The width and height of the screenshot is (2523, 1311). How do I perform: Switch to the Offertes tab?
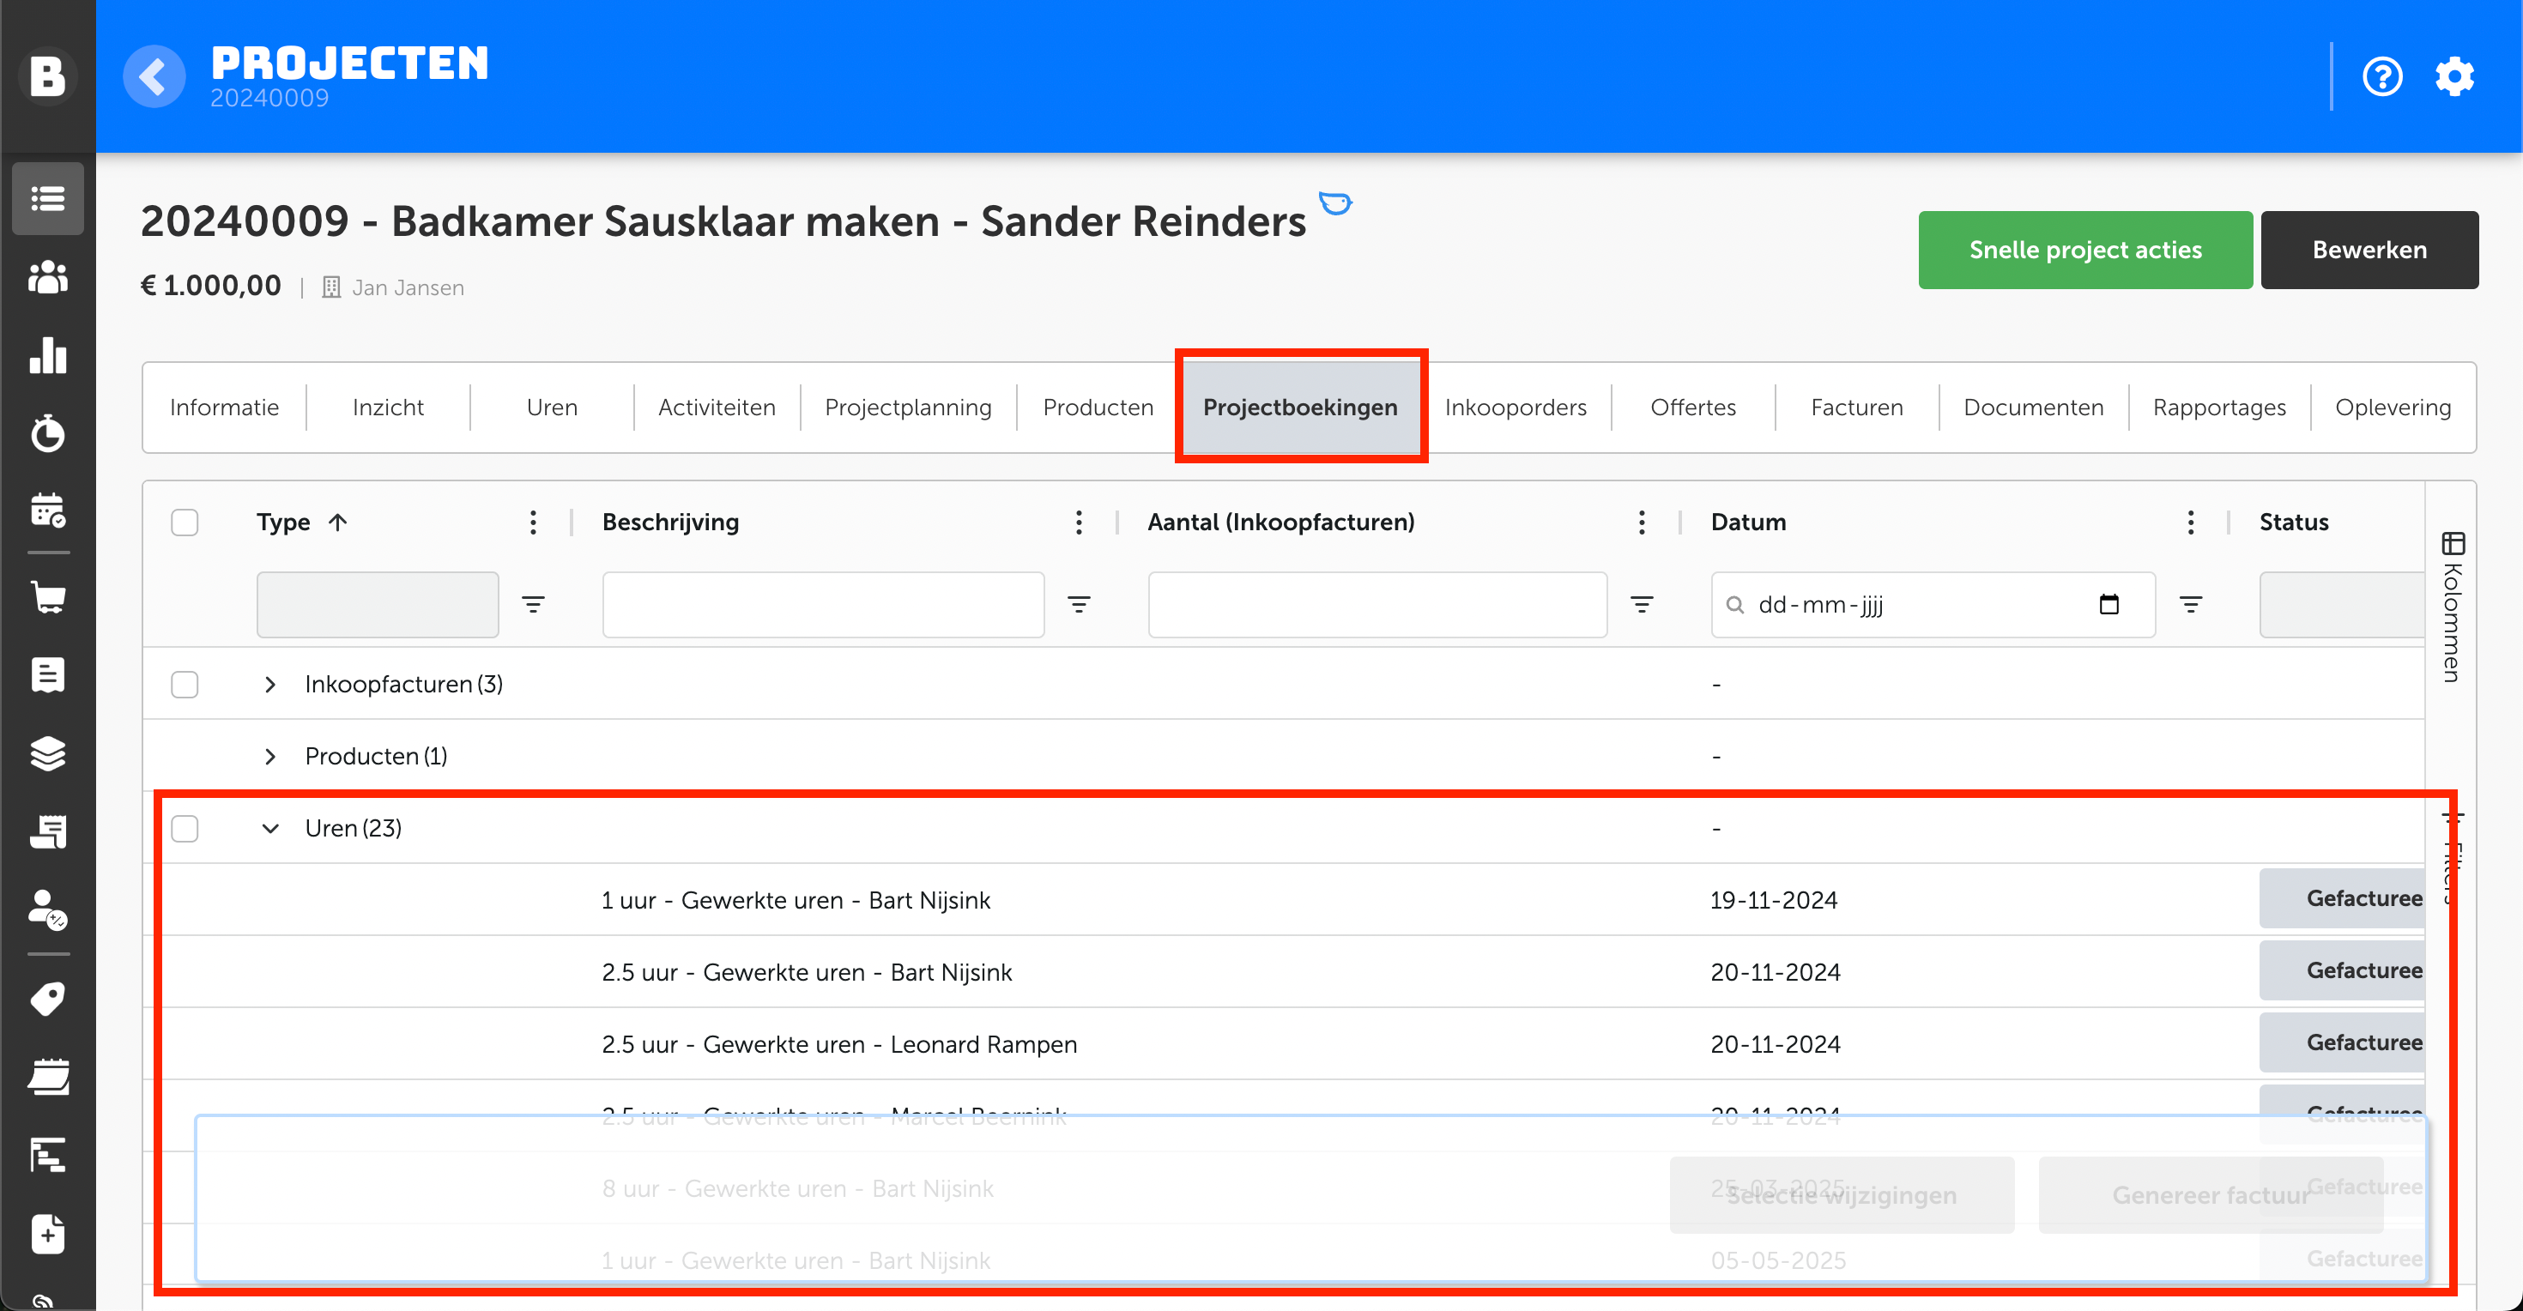coord(1692,408)
